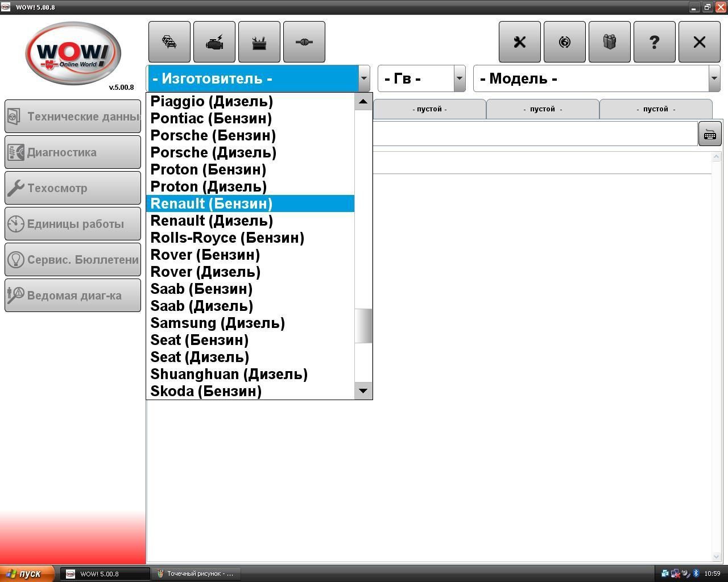Open settings via crossed-tools icon

[x=520, y=42]
